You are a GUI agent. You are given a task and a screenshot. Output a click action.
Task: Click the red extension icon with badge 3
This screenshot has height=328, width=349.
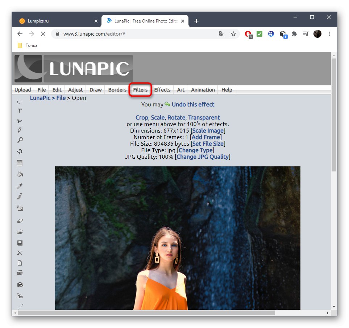point(248,35)
